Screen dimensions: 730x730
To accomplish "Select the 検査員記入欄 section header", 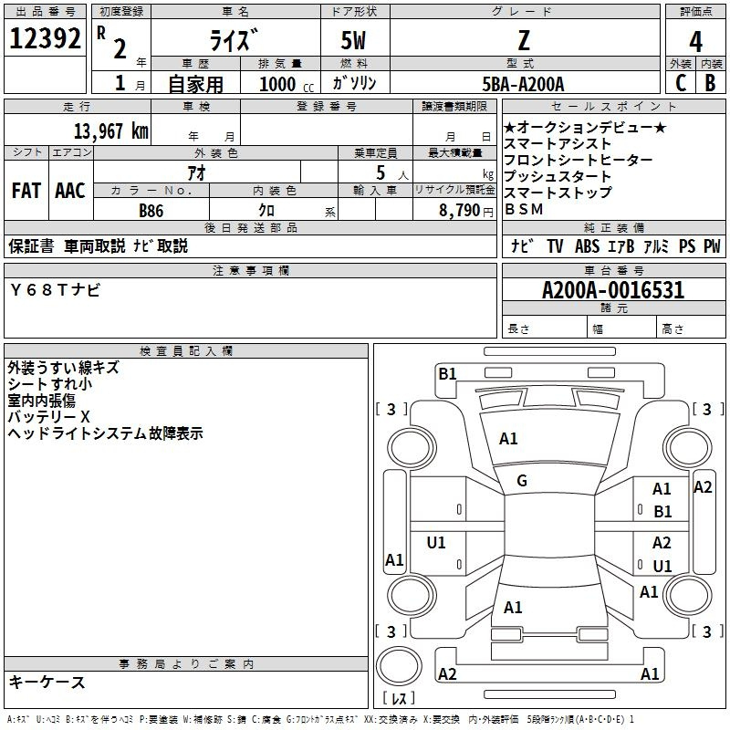I will [x=186, y=351].
